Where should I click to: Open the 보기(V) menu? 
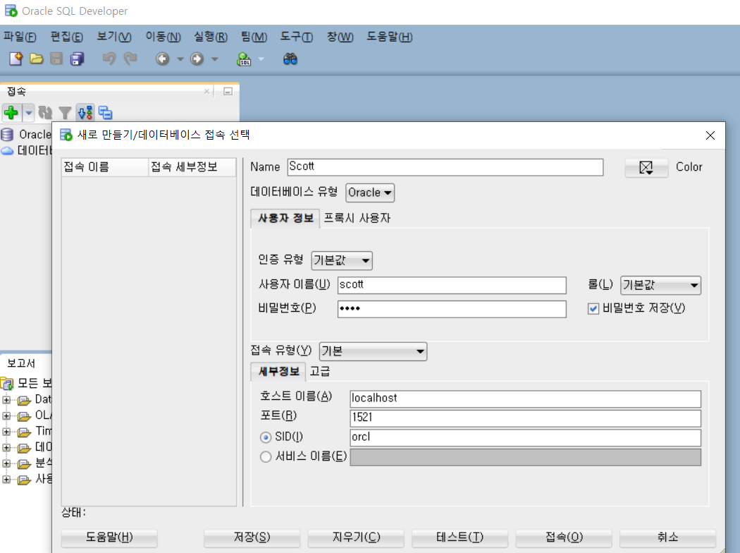(114, 37)
